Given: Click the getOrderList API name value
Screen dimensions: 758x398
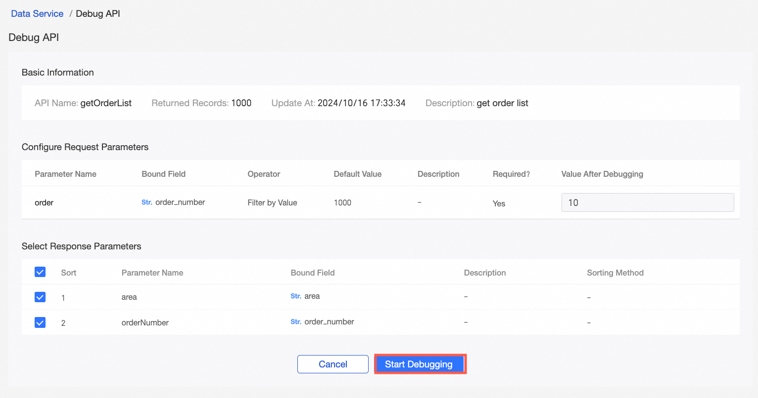Looking at the screenshot, I should 106,103.
